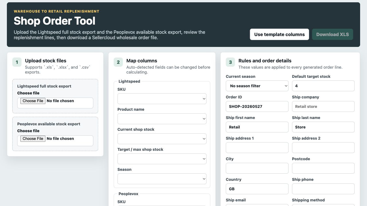Click the Use template columns button

point(279,34)
